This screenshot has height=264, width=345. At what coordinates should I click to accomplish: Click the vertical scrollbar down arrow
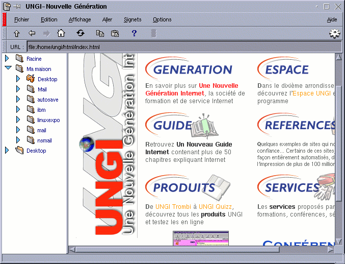tap(338, 242)
